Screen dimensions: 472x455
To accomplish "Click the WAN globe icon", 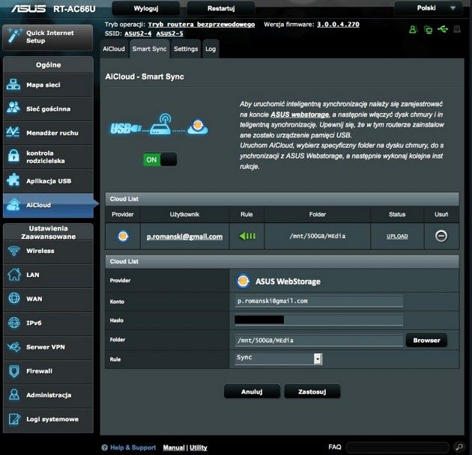I will pos(13,299).
